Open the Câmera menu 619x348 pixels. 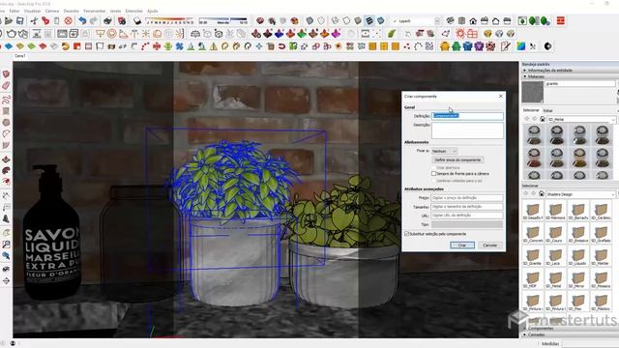click(52, 11)
